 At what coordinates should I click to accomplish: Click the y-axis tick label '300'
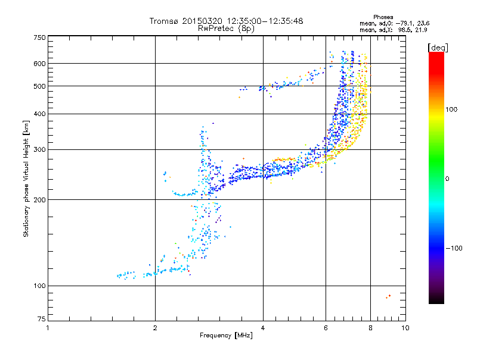[x=39, y=150]
